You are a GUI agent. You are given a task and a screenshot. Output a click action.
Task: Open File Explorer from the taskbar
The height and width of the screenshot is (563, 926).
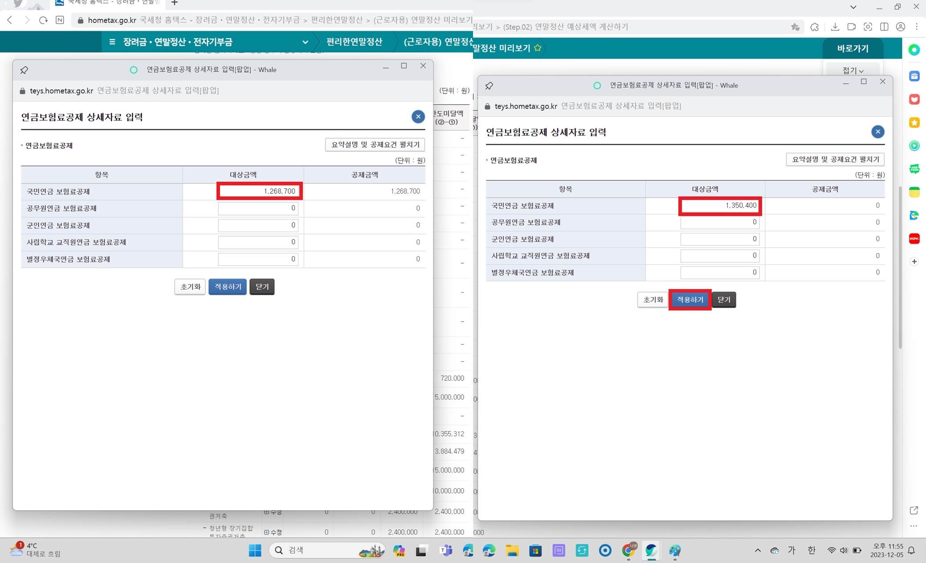tap(512, 551)
